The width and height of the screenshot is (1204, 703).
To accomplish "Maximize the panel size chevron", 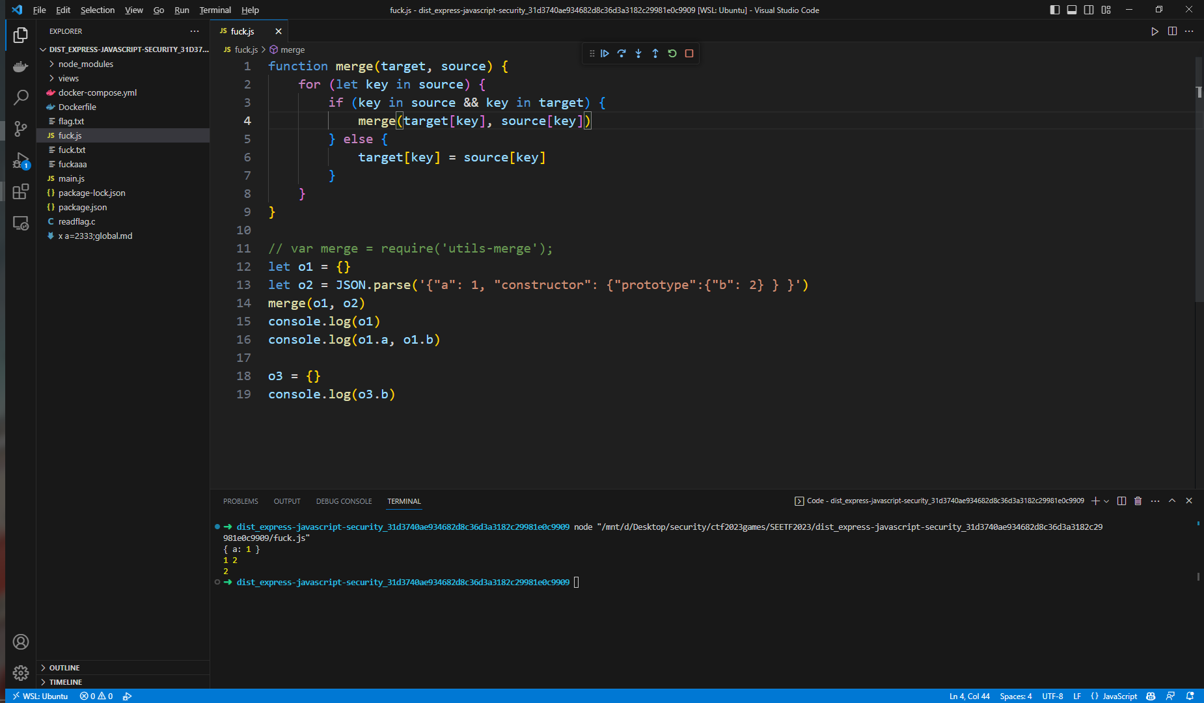I will (x=1172, y=501).
